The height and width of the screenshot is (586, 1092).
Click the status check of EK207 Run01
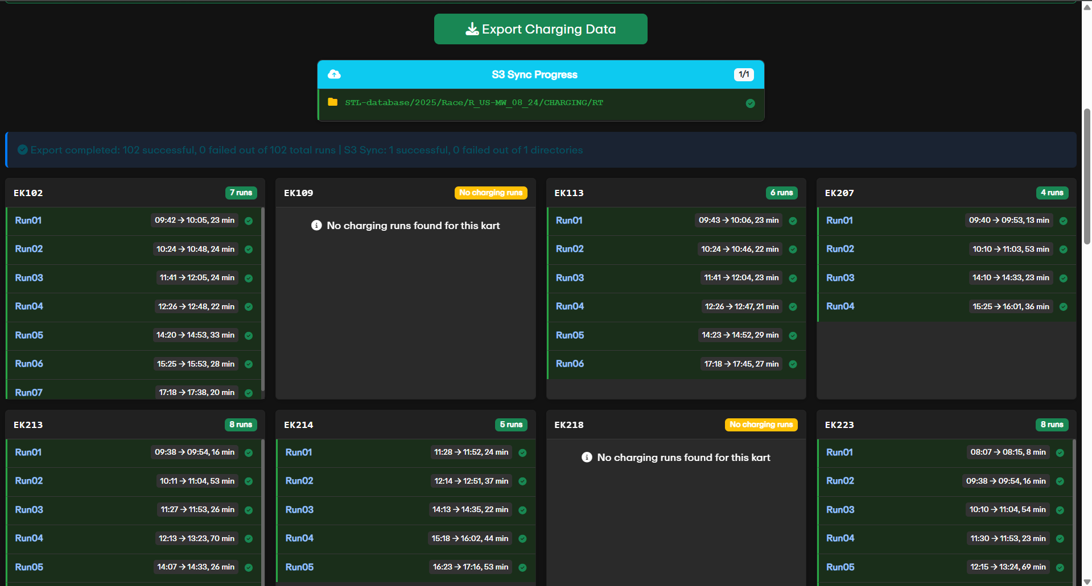point(1064,221)
